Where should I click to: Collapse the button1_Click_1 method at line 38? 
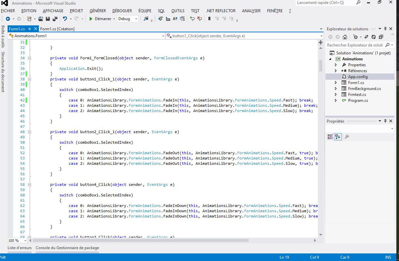[29, 79]
